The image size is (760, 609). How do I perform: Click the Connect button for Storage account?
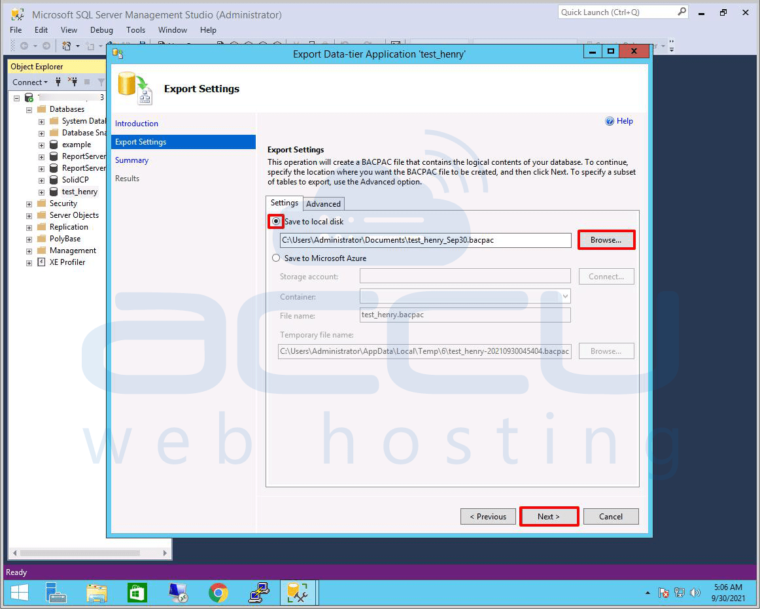[x=606, y=277]
